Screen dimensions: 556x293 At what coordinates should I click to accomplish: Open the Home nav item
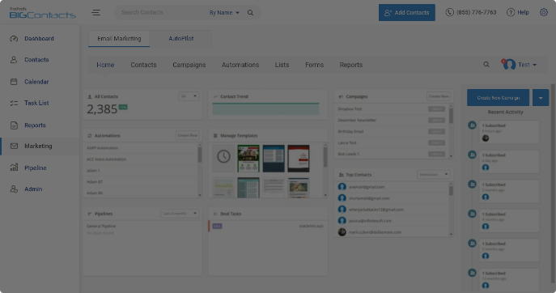(105, 65)
